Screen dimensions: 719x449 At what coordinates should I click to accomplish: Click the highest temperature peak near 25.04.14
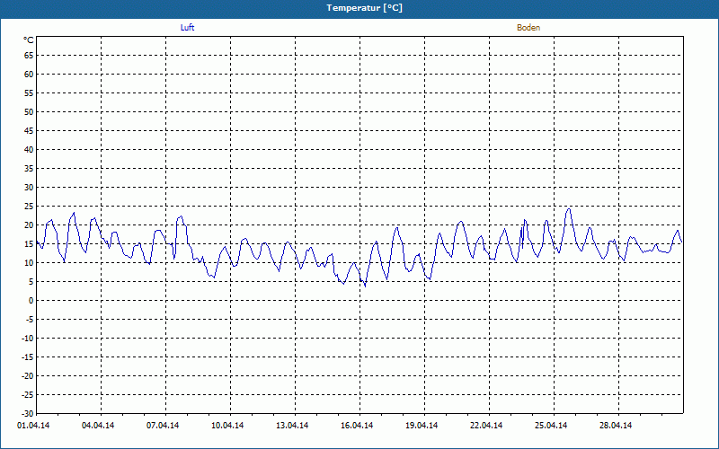[x=569, y=208]
